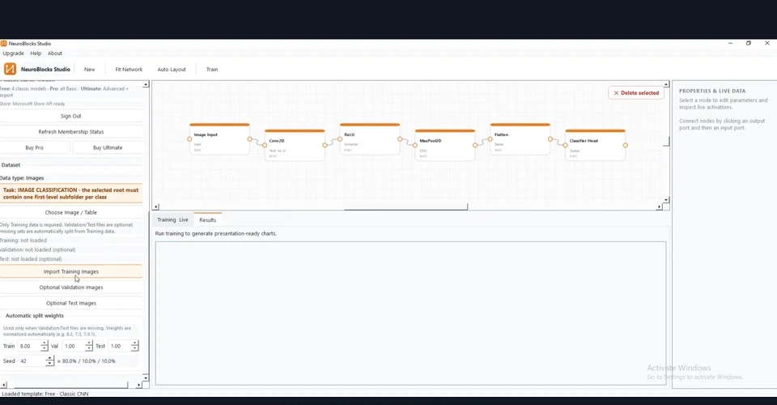This screenshot has height=405, width=777.
Task: Click the split percentages '80.0% / 10.0% / 10.0%'
Action: click(x=89, y=361)
